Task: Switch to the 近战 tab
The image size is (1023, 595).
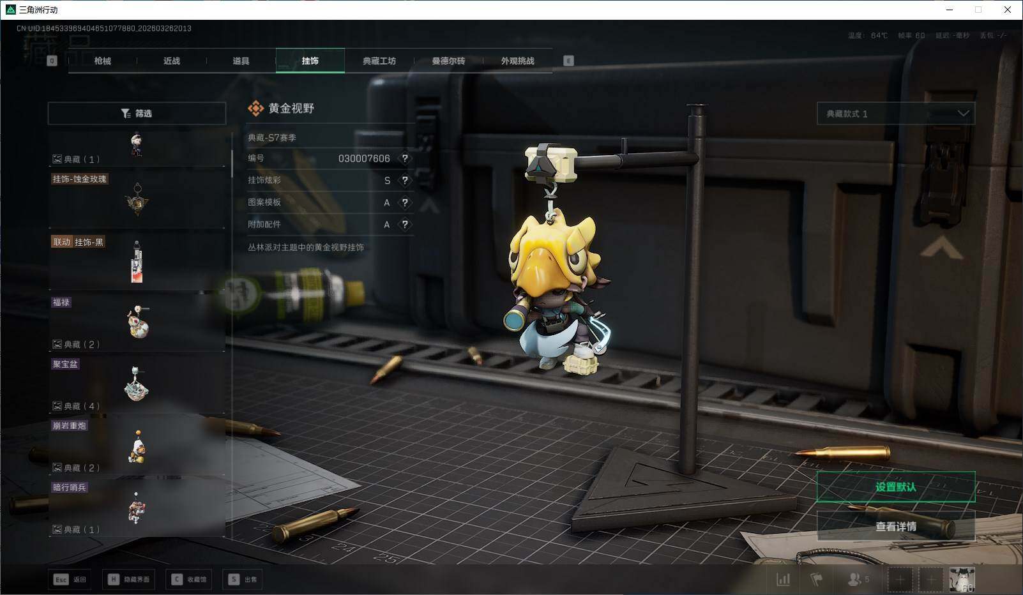Action: pyautogui.click(x=172, y=61)
